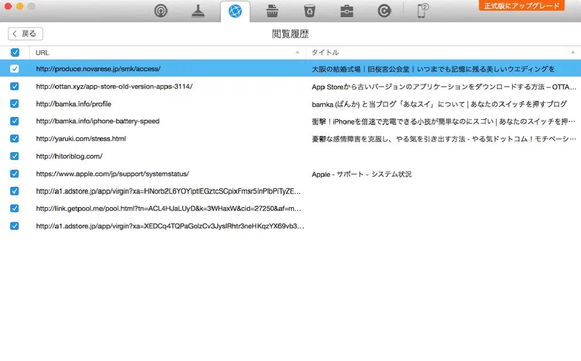
Task: Click the URL column header label
Action: [43, 52]
